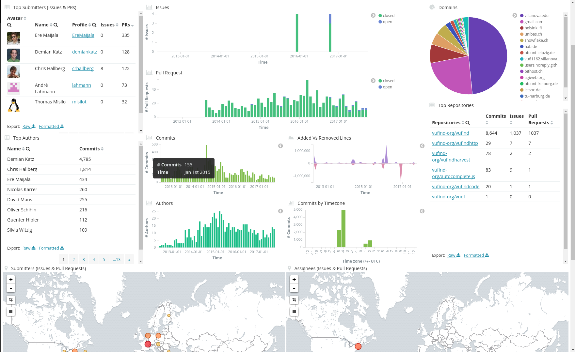The width and height of the screenshot is (575, 352).
Task: Expand the Commits by Timezone legend arrow
Action: (422, 211)
